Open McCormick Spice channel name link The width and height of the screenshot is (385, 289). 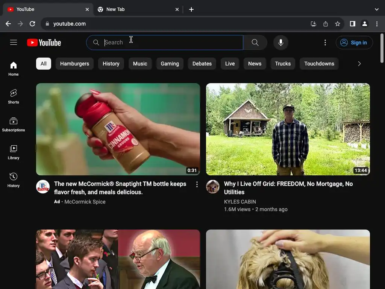click(85, 202)
